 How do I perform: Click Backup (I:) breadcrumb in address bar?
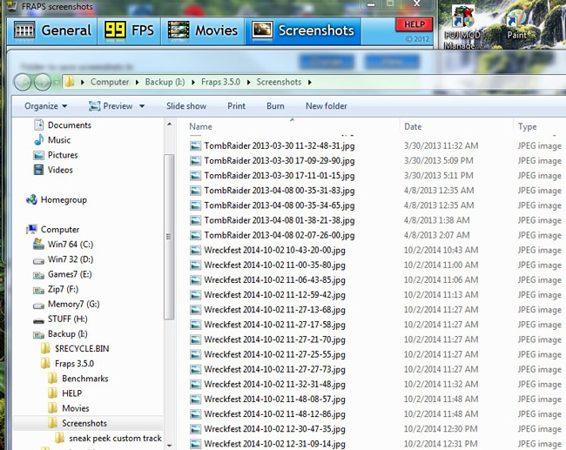click(x=165, y=82)
